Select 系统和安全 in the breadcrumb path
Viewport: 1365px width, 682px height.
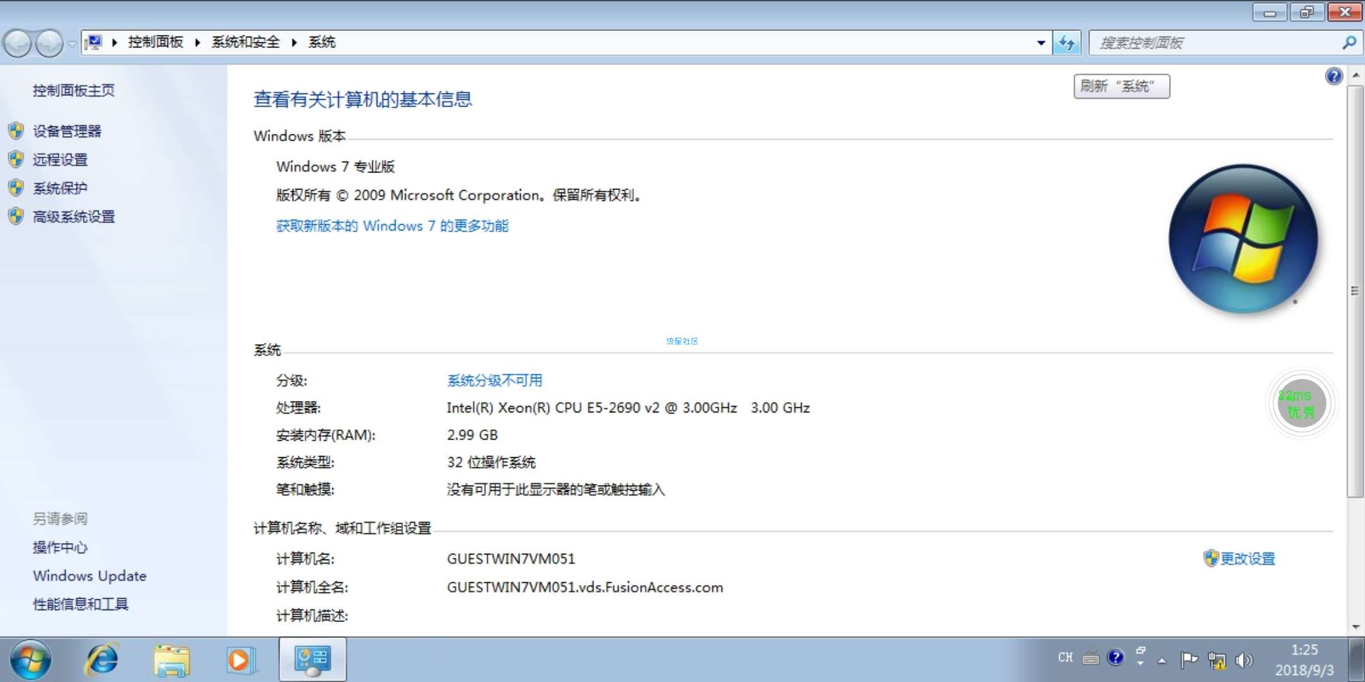(x=245, y=42)
